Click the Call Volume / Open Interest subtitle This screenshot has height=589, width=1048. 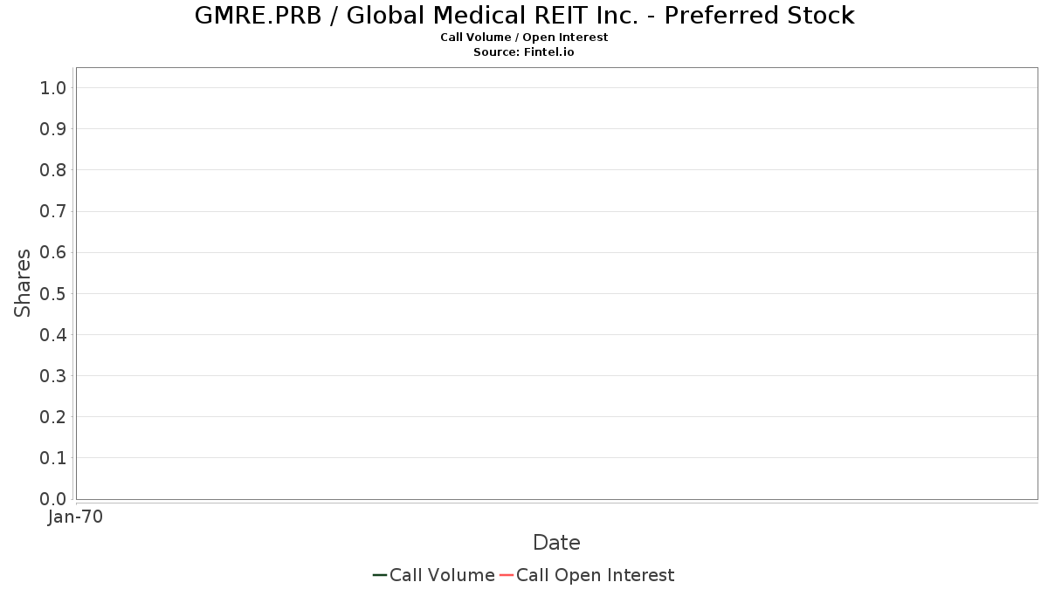click(524, 38)
